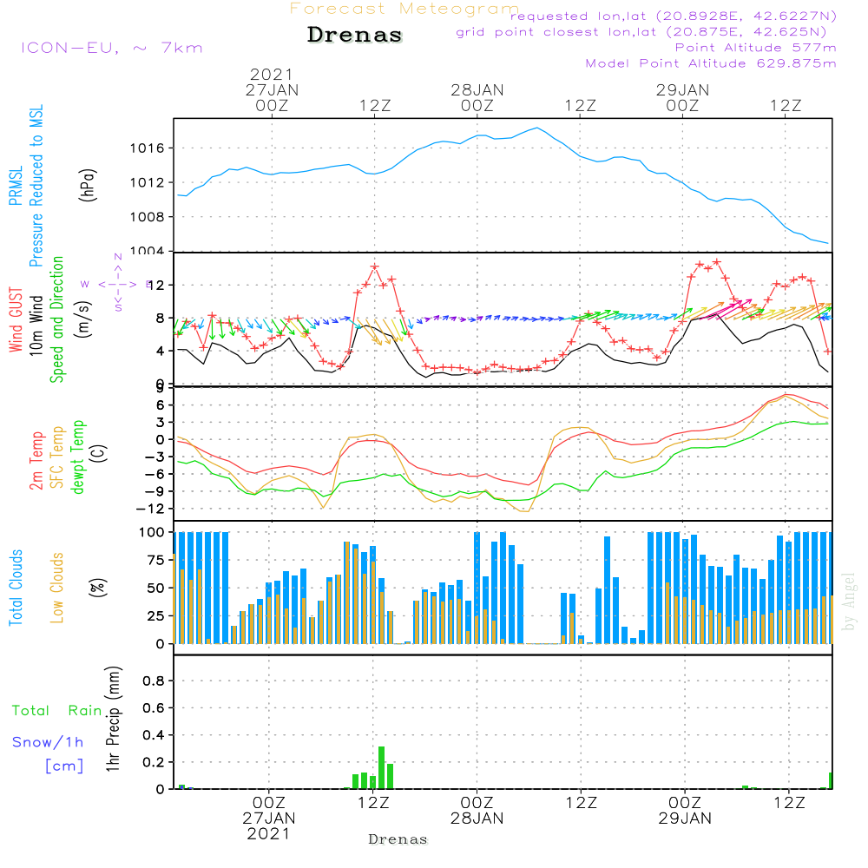Click the blue 'Total Clouds' legend label
This screenshot has height=868, width=868.
pos(16,588)
